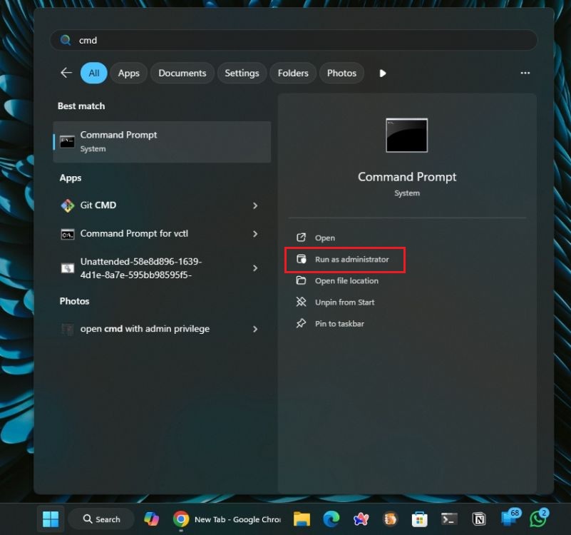Image resolution: width=571 pixels, height=535 pixels.
Task: Go back with the left arrow
Action: coord(66,73)
